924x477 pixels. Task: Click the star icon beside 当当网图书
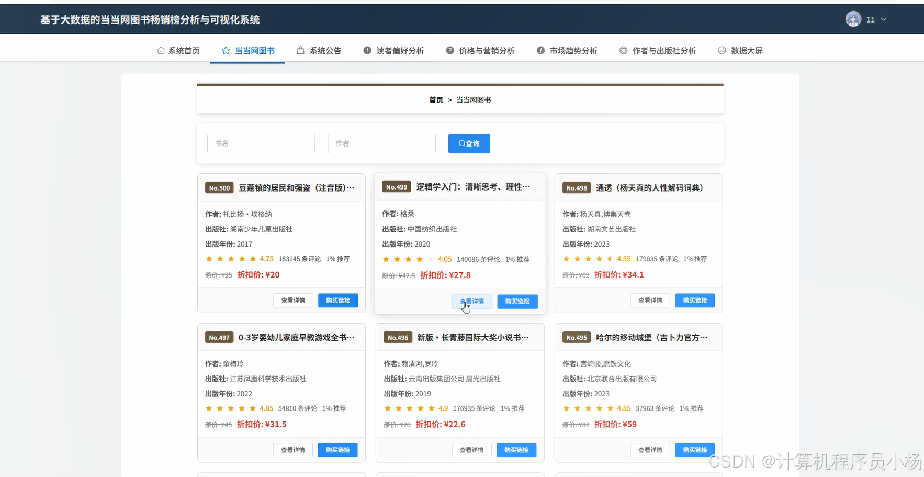pyautogui.click(x=226, y=50)
